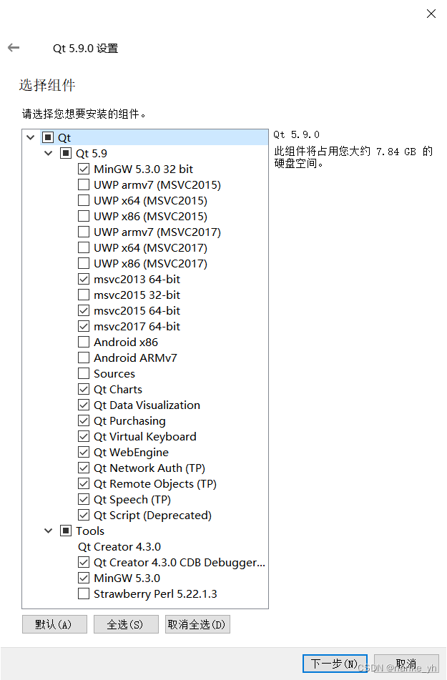Screen dimensions: 447x680
Task: Toggle the root Qt tristate checkbox
Action: point(48,137)
